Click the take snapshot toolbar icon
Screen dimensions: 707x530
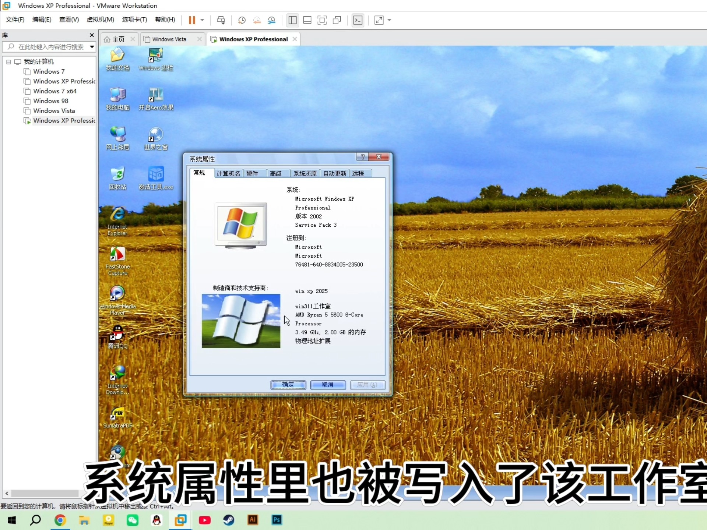pos(242,20)
